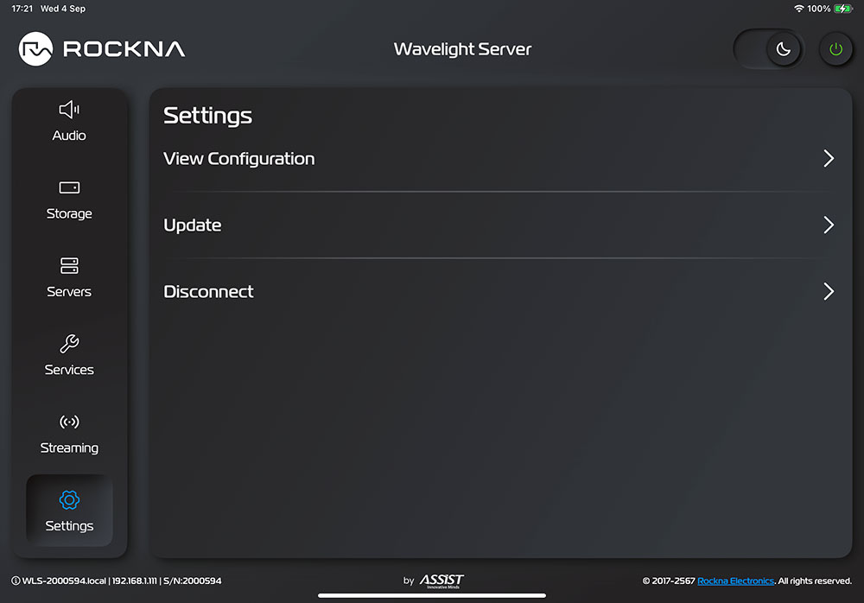The width and height of the screenshot is (864, 603).
Task: Expand View Configuration chevron arrow
Action: [829, 158]
